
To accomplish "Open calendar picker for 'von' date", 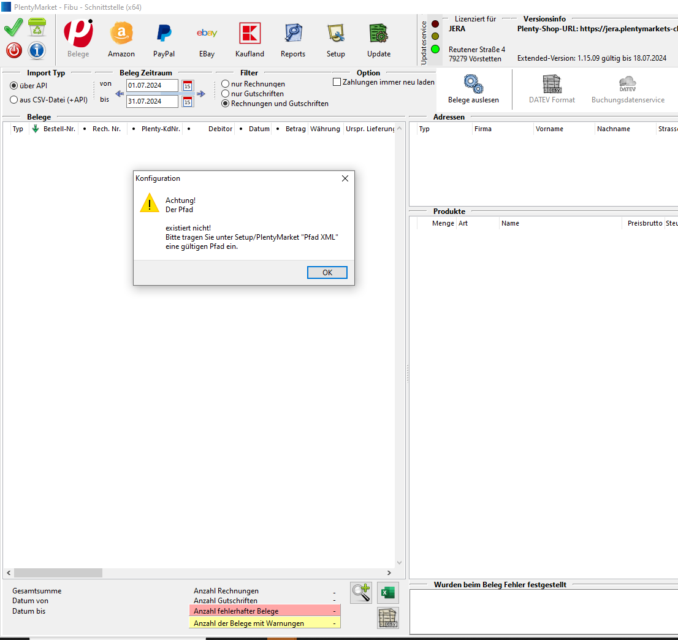I will [188, 86].
